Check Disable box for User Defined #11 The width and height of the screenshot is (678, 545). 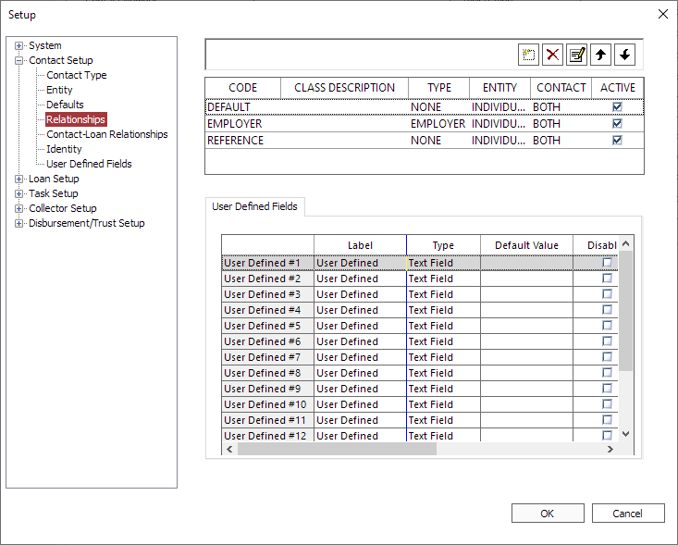click(607, 419)
